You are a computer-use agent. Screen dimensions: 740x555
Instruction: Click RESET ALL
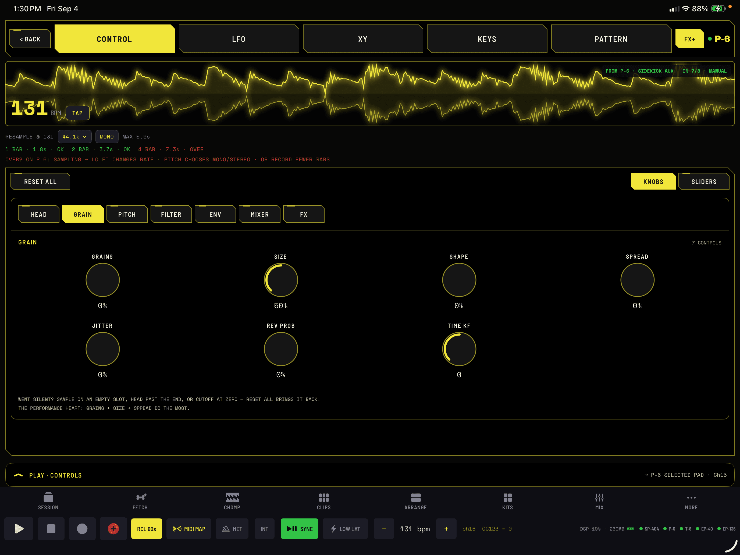(x=40, y=182)
